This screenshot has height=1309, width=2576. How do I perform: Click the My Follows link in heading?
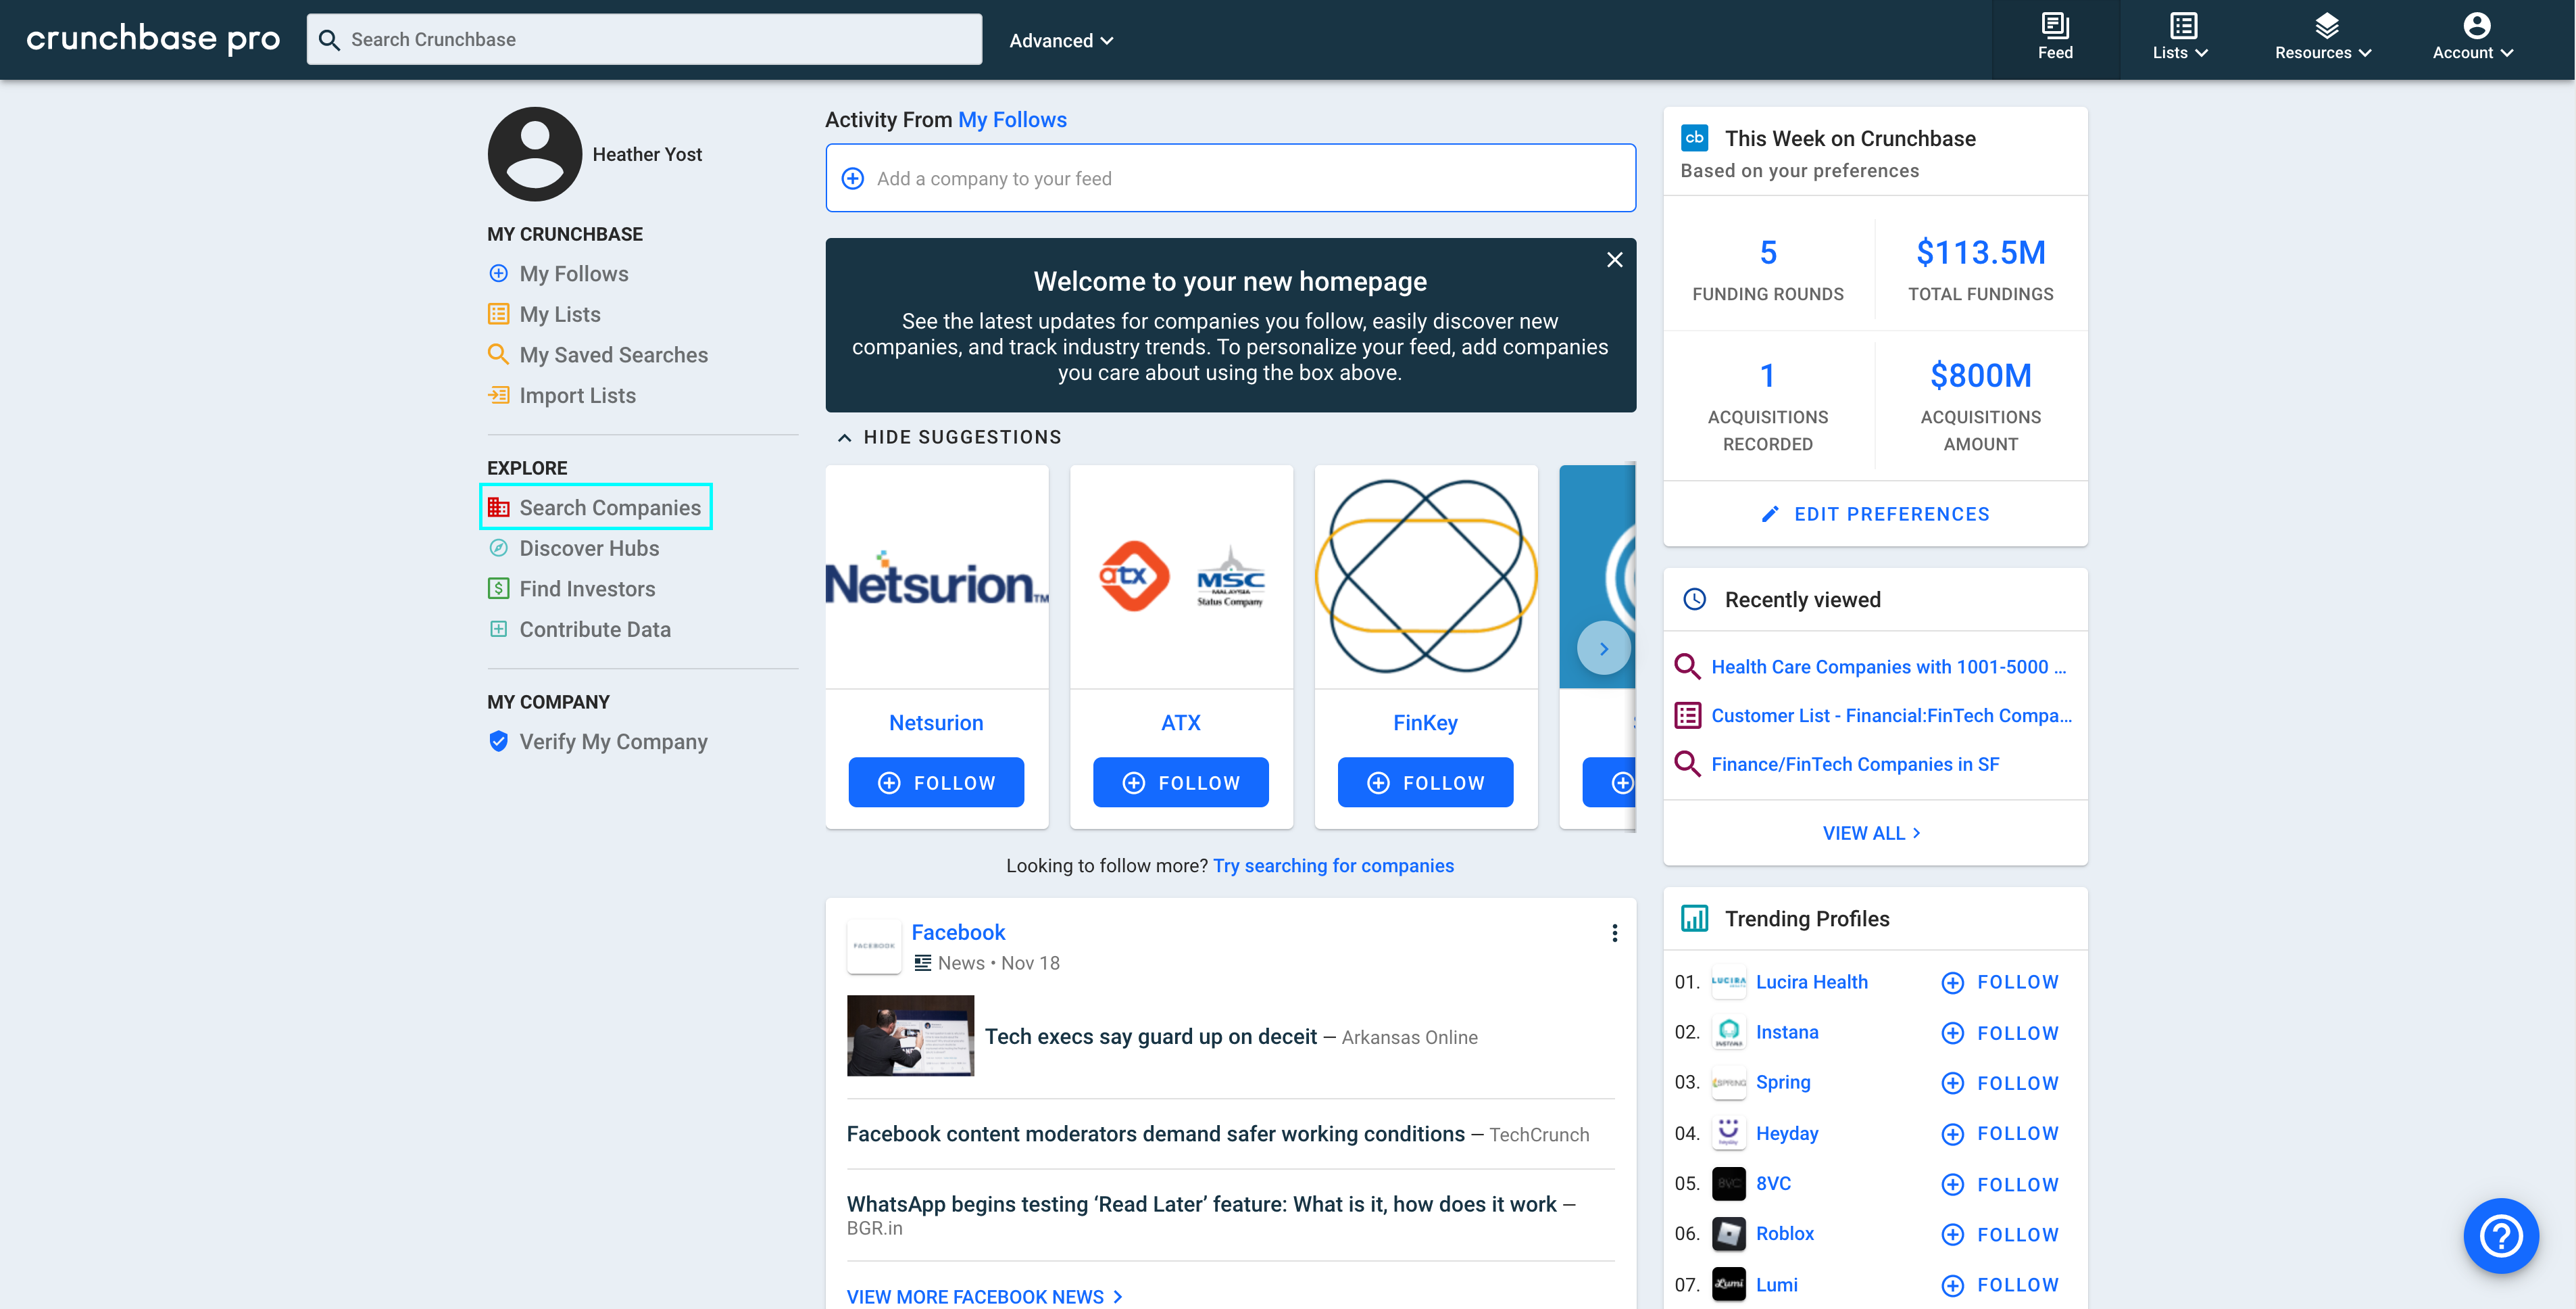pyautogui.click(x=1012, y=120)
